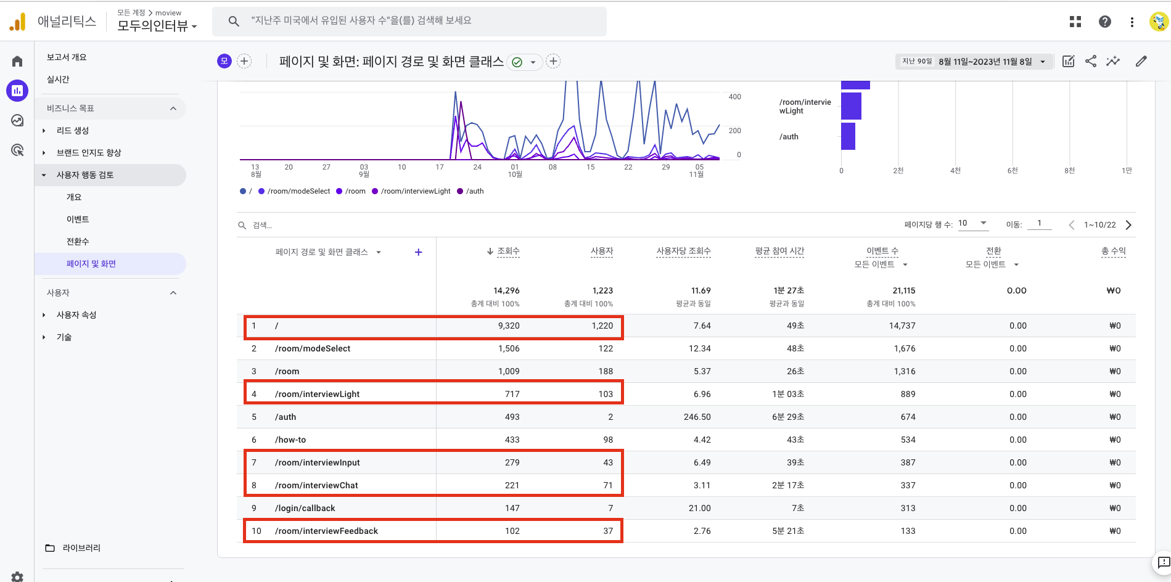1171x582 pixels.
Task: Click the top Analytics search box
Action: pyautogui.click(x=409, y=21)
